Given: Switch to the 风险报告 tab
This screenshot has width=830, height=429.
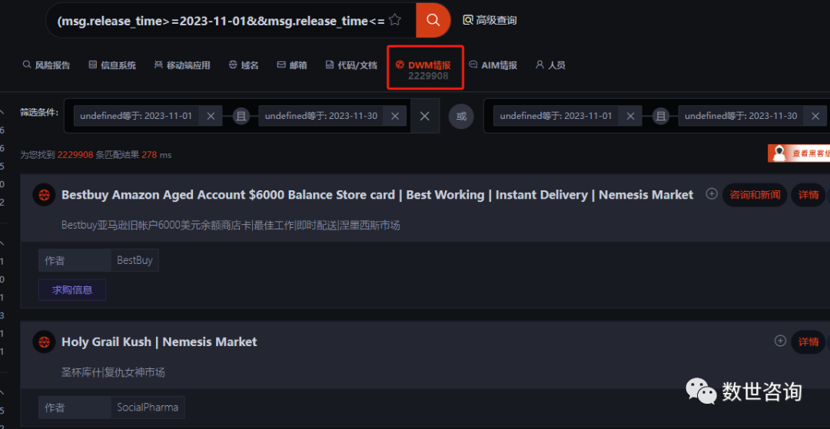Looking at the screenshot, I should (x=47, y=65).
